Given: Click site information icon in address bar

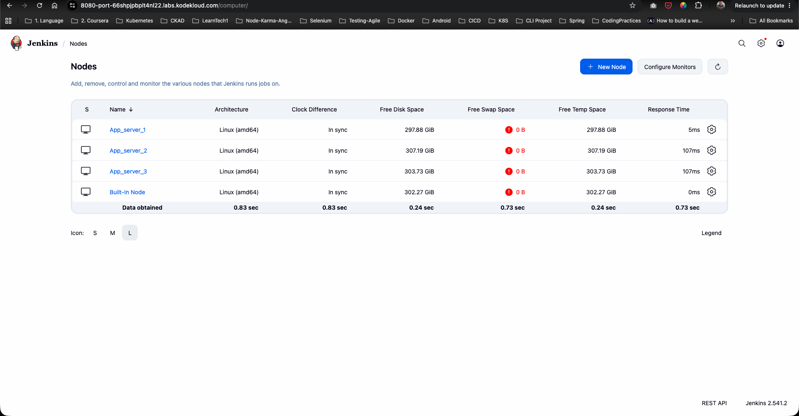Looking at the screenshot, I should pyautogui.click(x=72, y=5).
